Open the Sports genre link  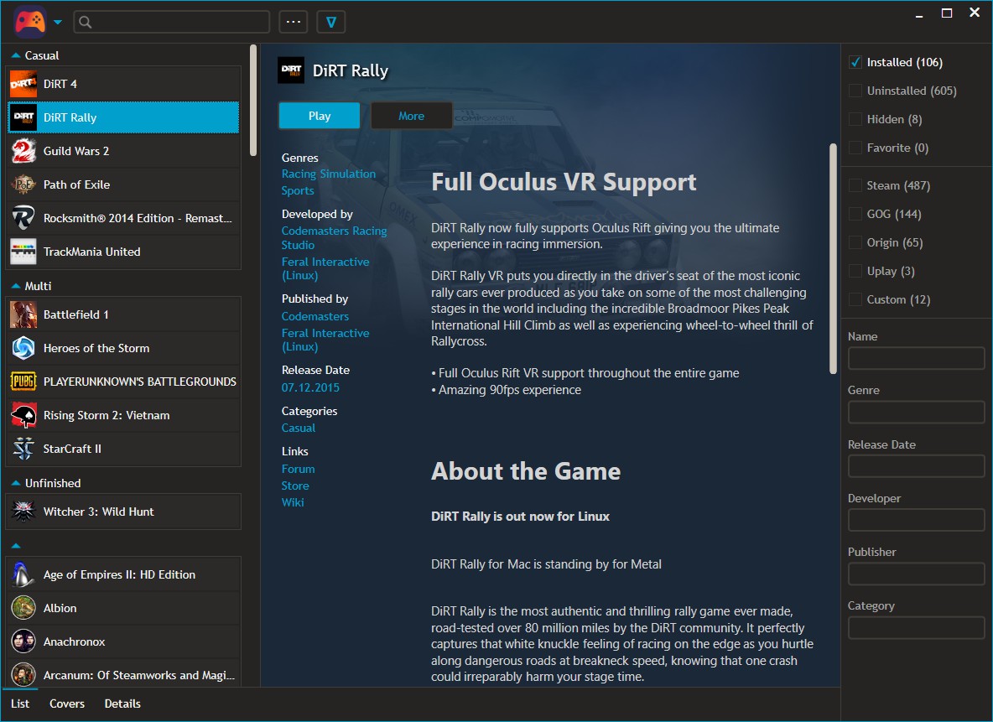(x=298, y=190)
